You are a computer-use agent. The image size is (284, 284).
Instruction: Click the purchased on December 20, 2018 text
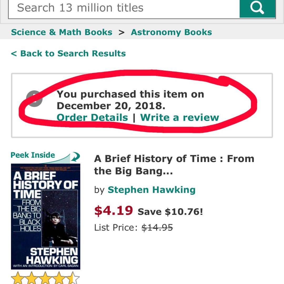[x=130, y=100]
